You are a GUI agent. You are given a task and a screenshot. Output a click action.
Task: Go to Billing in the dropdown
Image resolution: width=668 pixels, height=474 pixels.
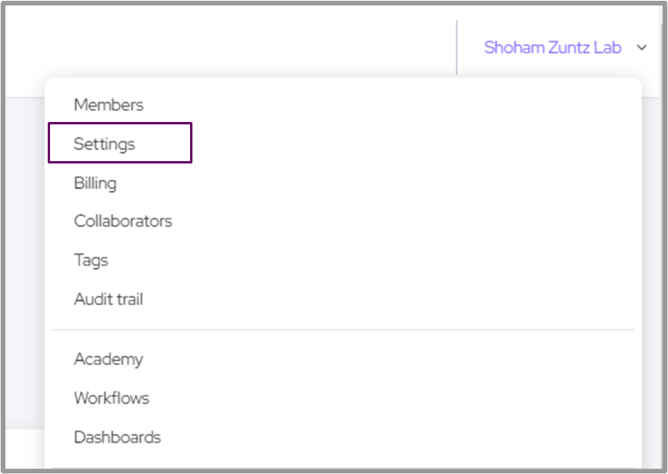coord(95,183)
